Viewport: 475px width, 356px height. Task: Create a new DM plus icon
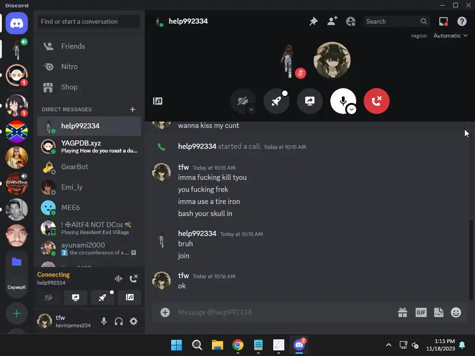coord(133,109)
